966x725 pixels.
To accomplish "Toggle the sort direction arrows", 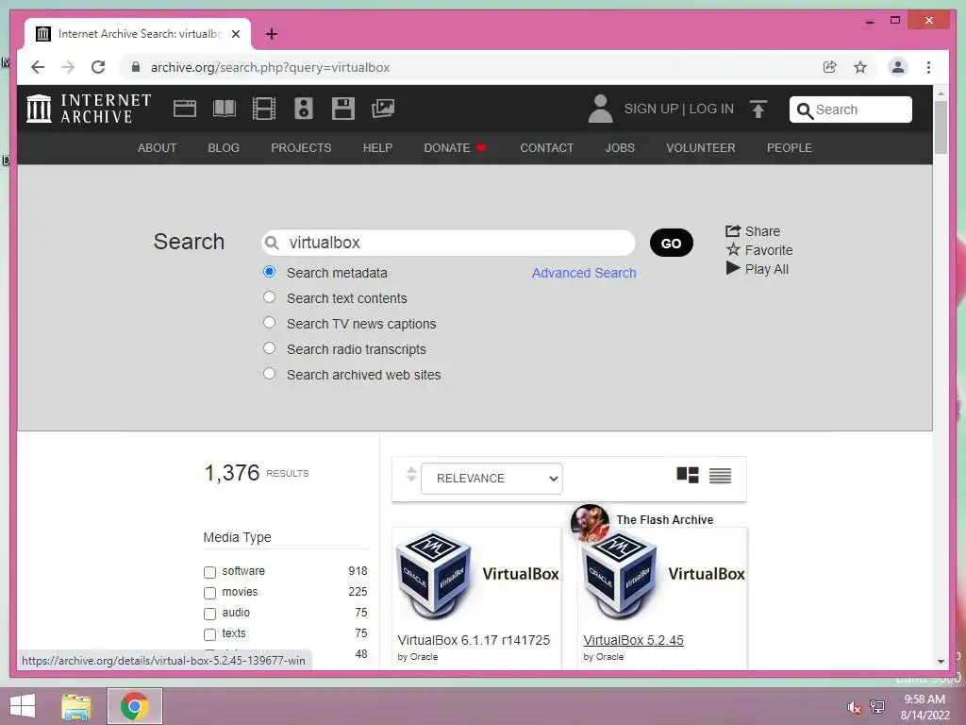I will click(x=411, y=474).
